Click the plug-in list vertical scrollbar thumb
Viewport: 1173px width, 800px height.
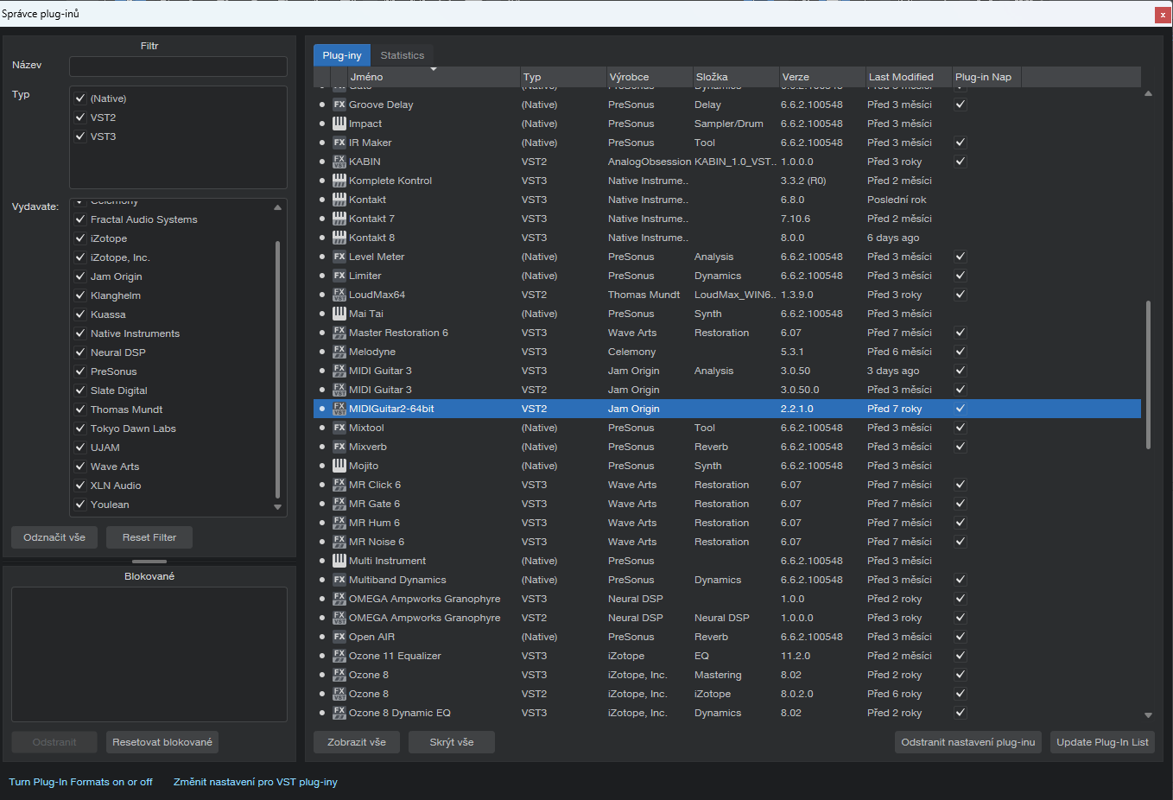(1148, 374)
